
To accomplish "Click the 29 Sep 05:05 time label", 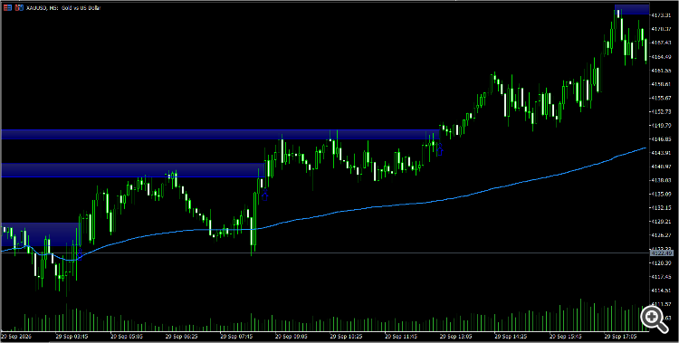I will pyautogui.click(x=127, y=336).
